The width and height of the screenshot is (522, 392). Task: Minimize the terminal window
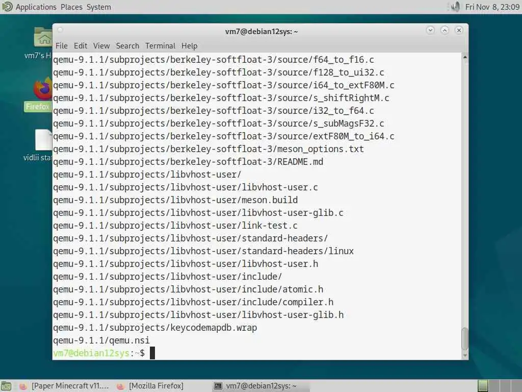pos(430,30)
